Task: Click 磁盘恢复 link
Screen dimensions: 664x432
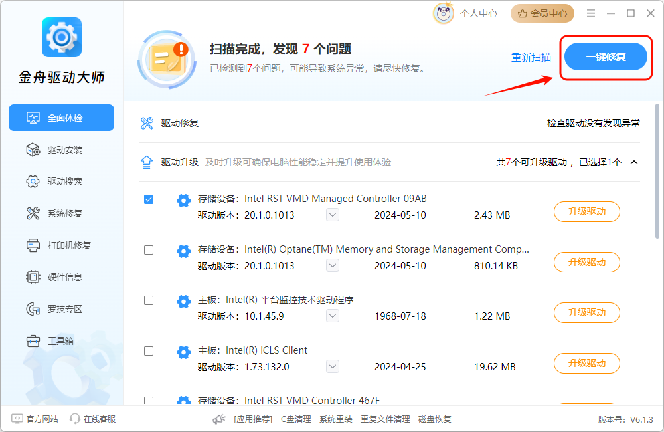Action: coord(434,419)
